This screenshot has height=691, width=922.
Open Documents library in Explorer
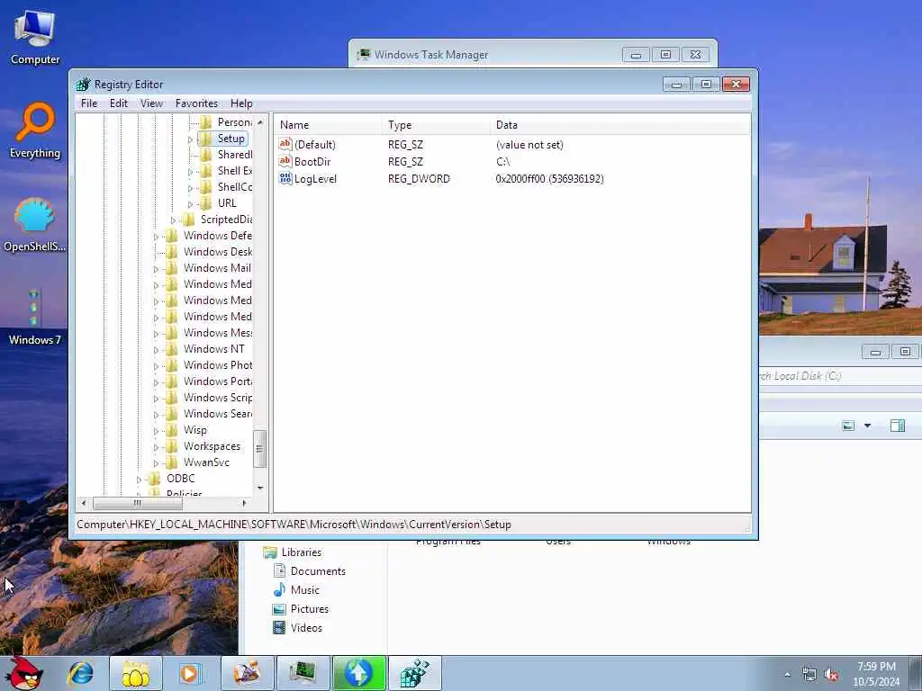point(318,571)
